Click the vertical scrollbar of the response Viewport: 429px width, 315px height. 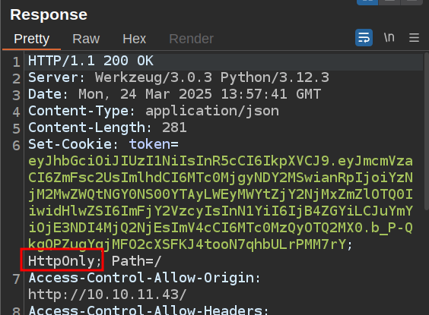[x=426, y=131]
